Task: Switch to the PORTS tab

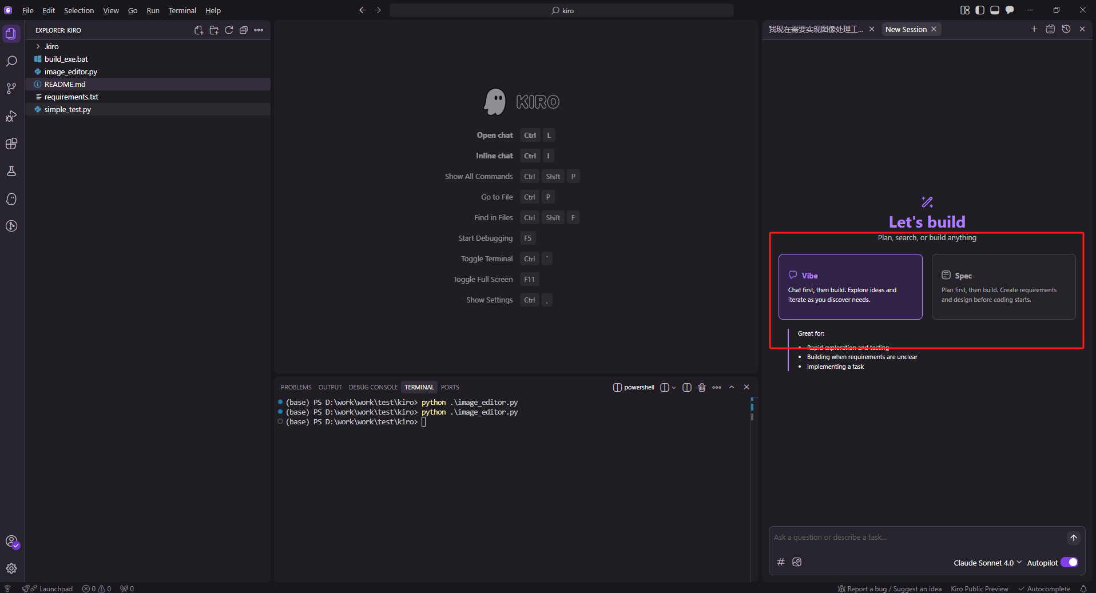Action: click(450, 387)
